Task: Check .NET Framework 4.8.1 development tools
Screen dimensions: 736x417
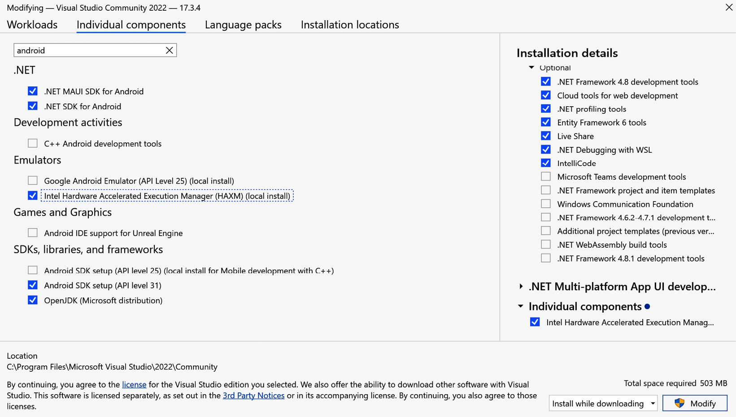Action: click(x=546, y=258)
